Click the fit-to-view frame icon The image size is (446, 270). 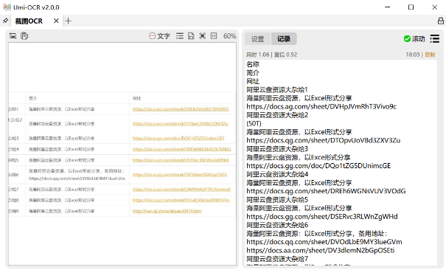click(x=202, y=36)
